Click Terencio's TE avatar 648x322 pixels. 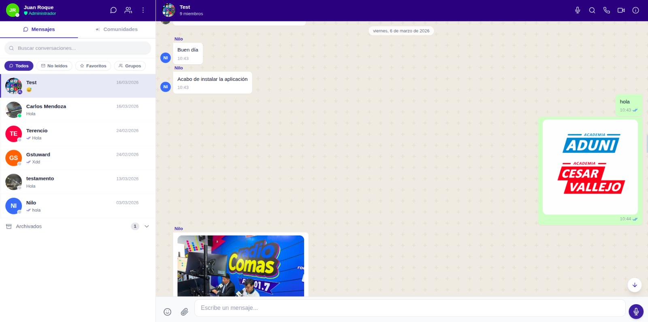coord(13,134)
